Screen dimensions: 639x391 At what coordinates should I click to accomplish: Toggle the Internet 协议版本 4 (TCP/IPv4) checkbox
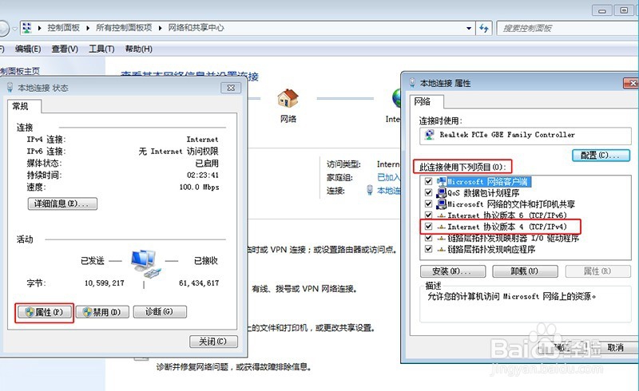pos(428,226)
